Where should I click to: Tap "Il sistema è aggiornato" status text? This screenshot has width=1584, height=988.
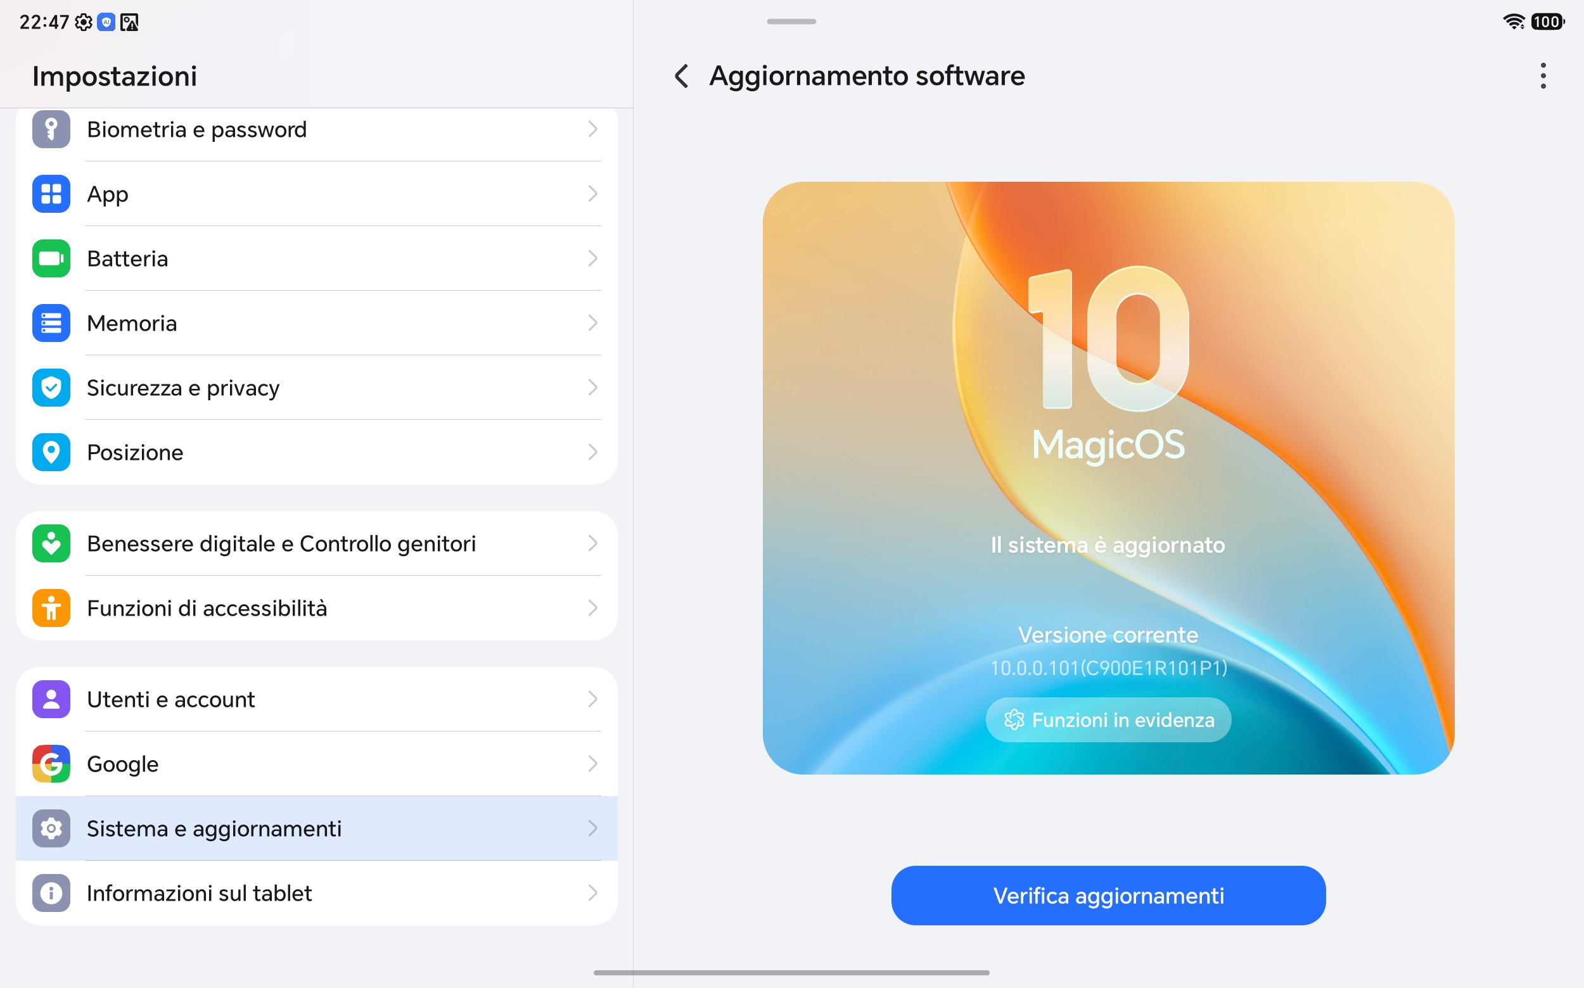(x=1108, y=545)
